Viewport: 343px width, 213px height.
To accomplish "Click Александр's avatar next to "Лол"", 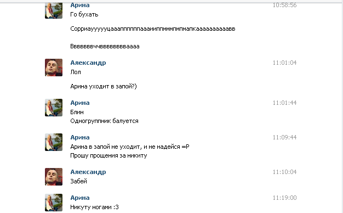I will 54,68.
